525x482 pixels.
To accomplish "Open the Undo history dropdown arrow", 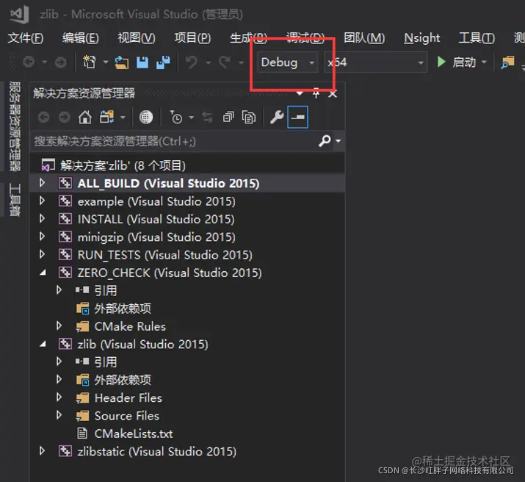I will point(209,62).
